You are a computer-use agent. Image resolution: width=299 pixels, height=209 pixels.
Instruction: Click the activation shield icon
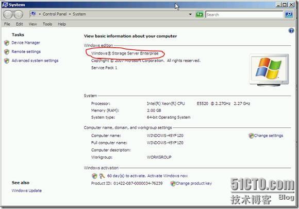(94, 176)
